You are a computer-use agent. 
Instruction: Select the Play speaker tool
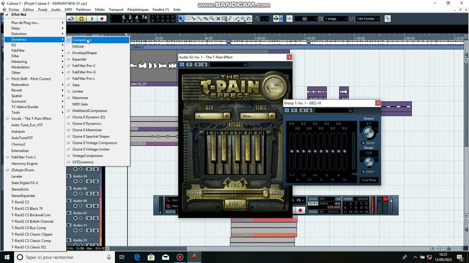point(243,19)
